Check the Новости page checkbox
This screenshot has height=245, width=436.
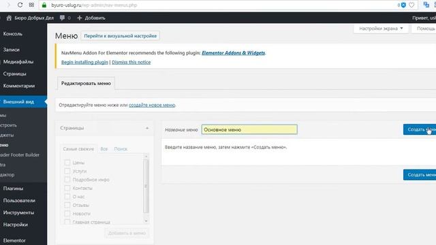pos(67,214)
